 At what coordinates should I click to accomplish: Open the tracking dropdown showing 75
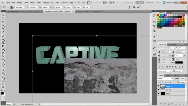(184, 55)
